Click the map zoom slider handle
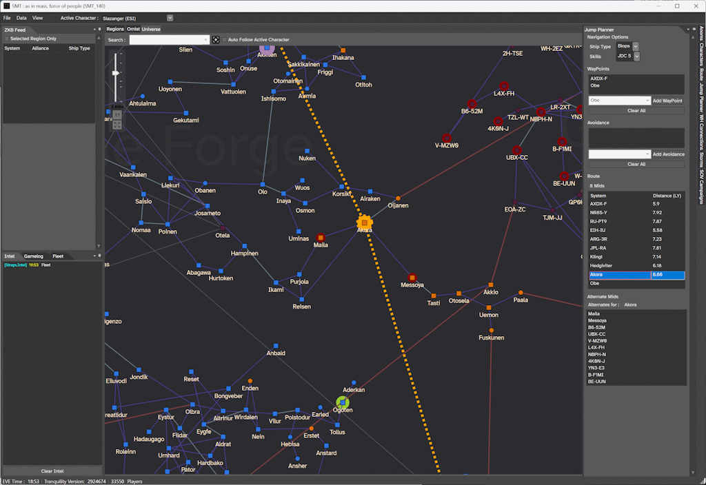 pos(116,73)
